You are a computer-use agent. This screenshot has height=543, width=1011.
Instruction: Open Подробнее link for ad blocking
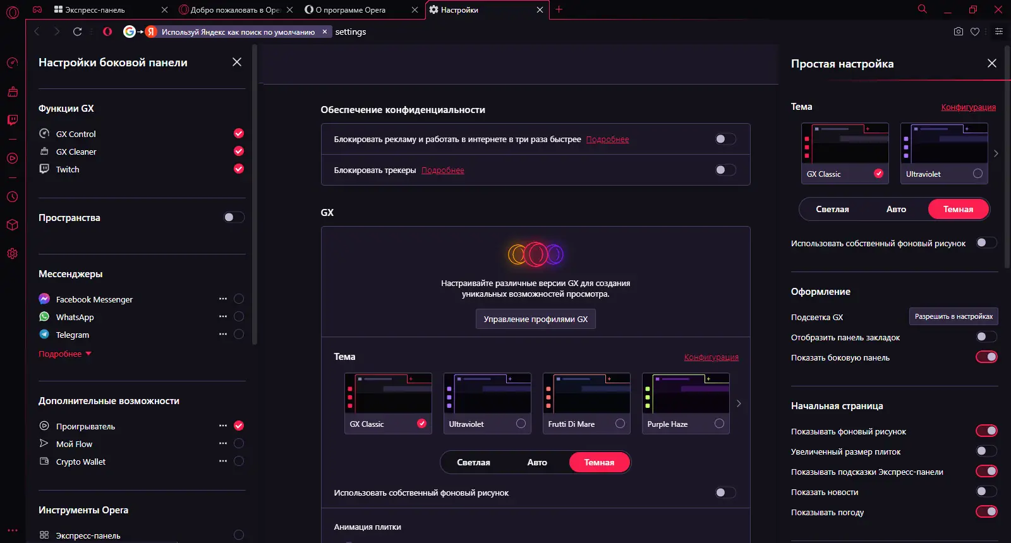pyautogui.click(x=607, y=140)
